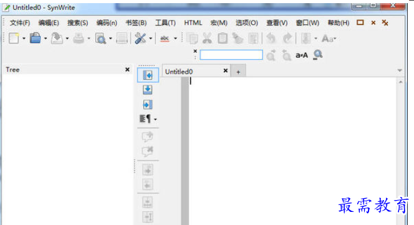Click the orange close tab X icon
Viewport: 414px width, 225px height.
point(373,22)
